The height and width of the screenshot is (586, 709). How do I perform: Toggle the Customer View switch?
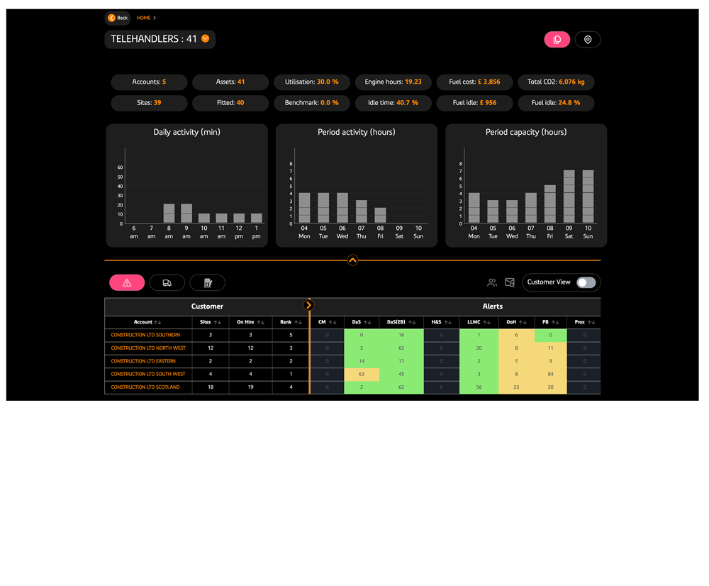tap(586, 282)
